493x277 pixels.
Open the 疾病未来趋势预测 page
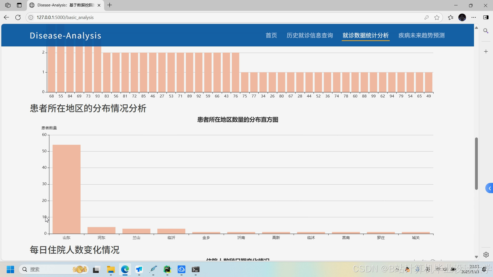click(421, 35)
